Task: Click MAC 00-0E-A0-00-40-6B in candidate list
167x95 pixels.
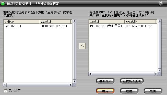Action: pyautogui.click(x=139, y=26)
